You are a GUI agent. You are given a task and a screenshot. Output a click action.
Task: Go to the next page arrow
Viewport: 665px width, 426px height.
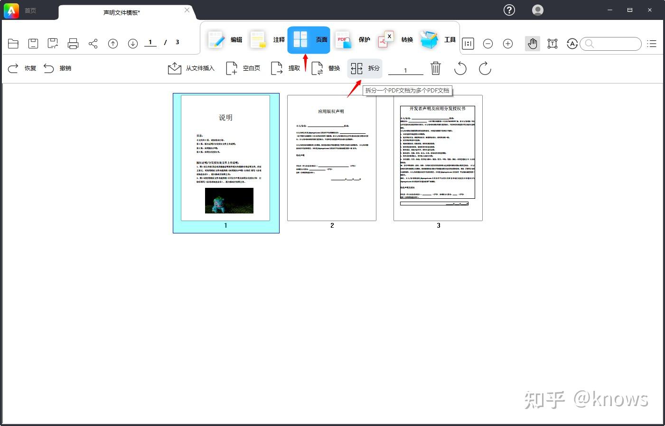point(133,44)
